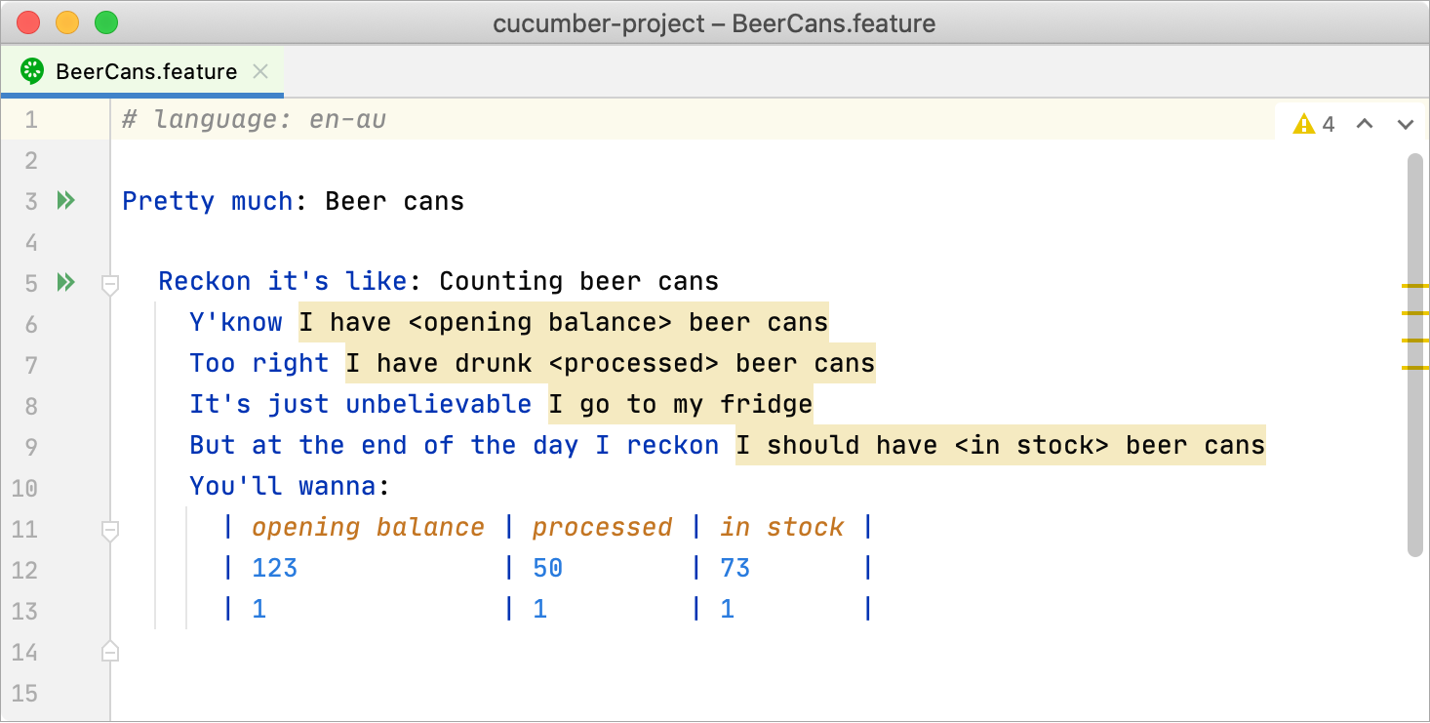Expand the folded region at line 14
1430x723 pixels.
point(109,652)
